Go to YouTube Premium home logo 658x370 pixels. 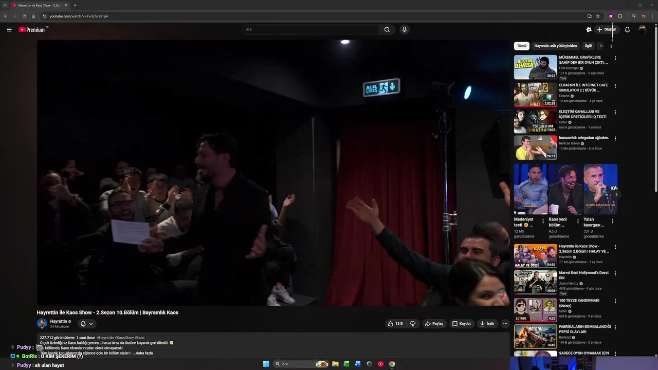click(32, 30)
